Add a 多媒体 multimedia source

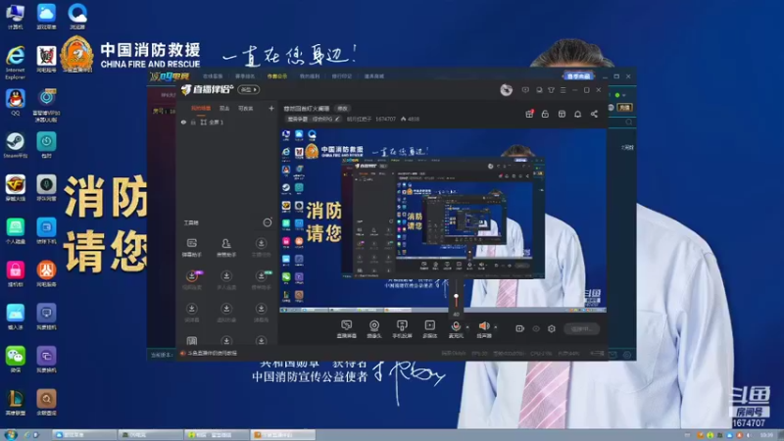(x=429, y=329)
